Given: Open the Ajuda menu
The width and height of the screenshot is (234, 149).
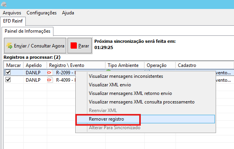Looking at the screenshot, I should click(68, 13).
